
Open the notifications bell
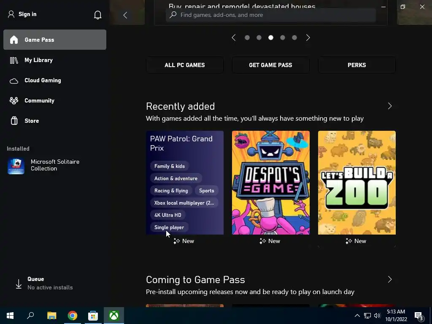click(x=97, y=15)
